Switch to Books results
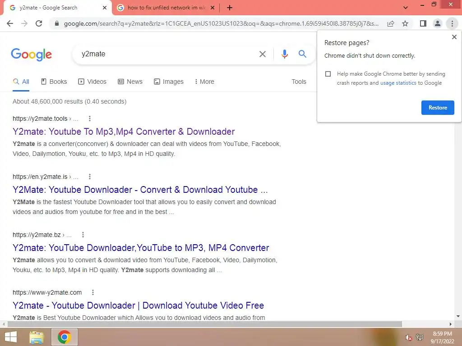The height and width of the screenshot is (346, 462). [54, 82]
